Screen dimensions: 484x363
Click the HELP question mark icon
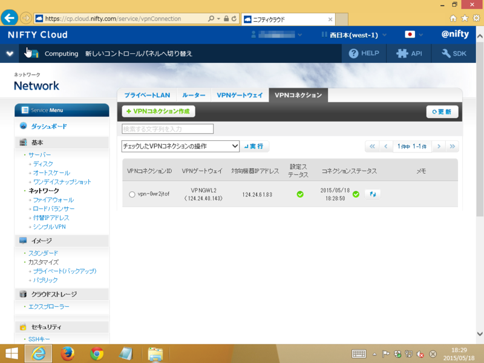353,53
